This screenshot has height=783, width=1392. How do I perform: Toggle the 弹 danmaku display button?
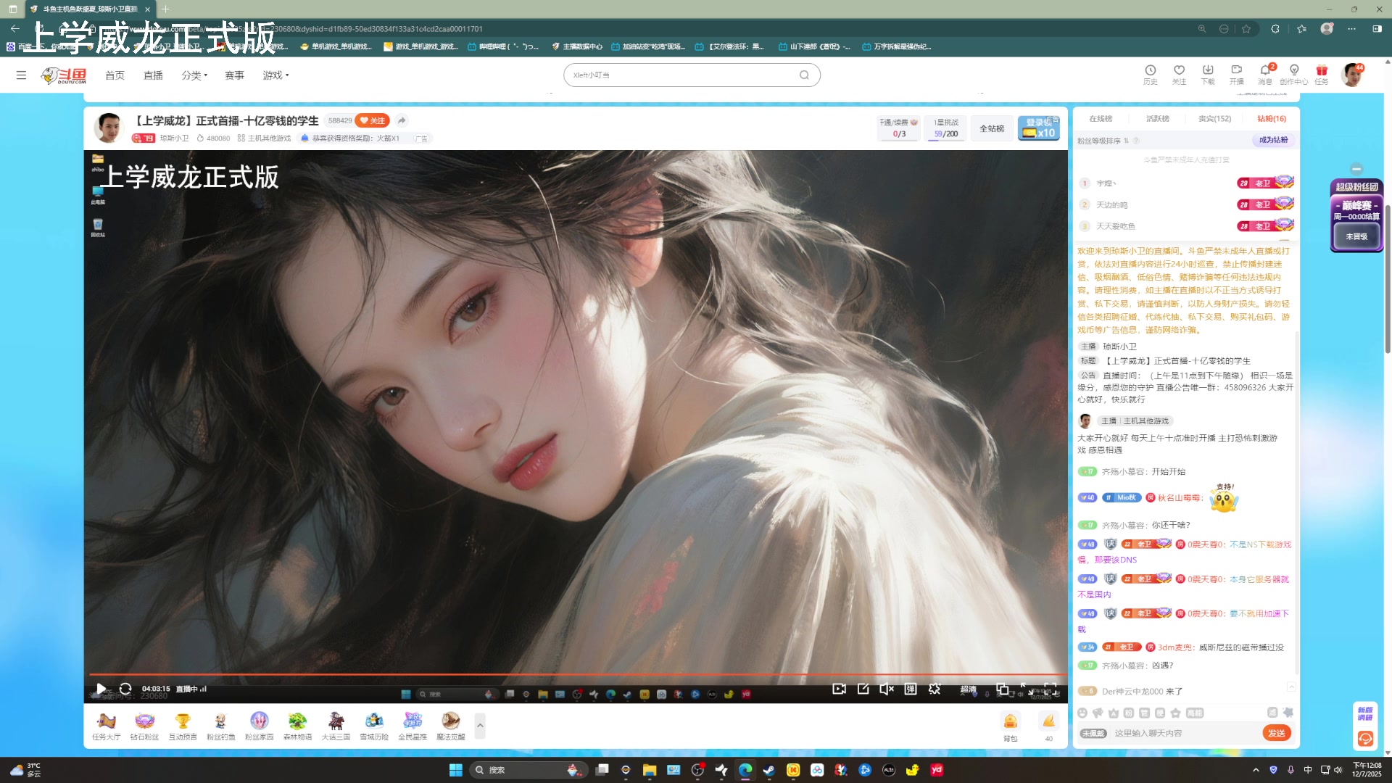pyautogui.click(x=911, y=689)
